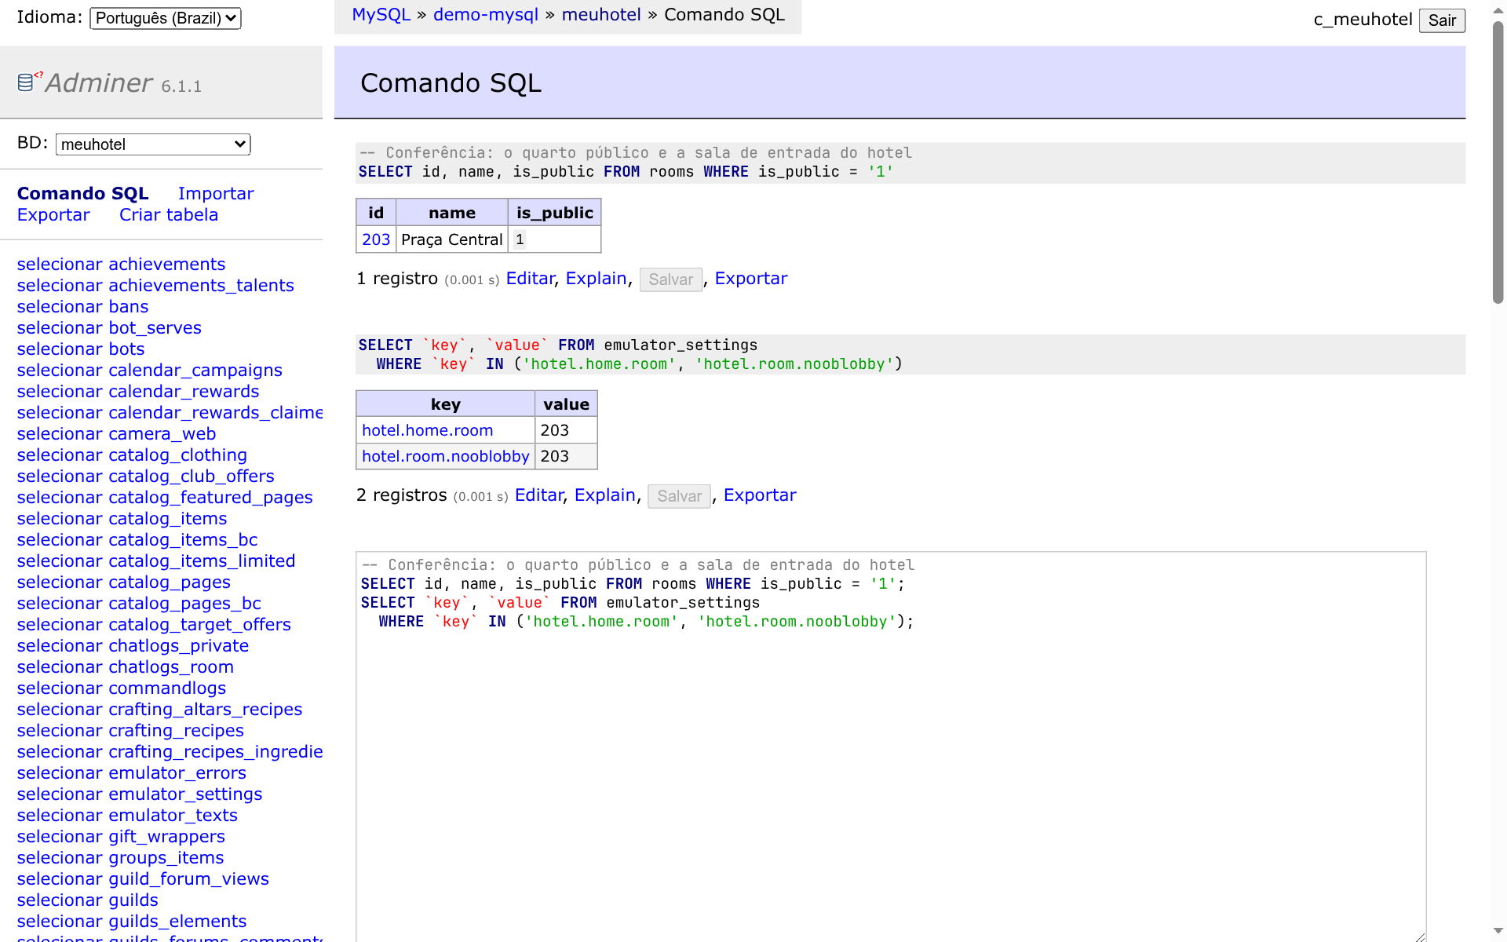The width and height of the screenshot is (1507, 942).
Task: Go to Comando SQL in sidebar
Action: 83,194
